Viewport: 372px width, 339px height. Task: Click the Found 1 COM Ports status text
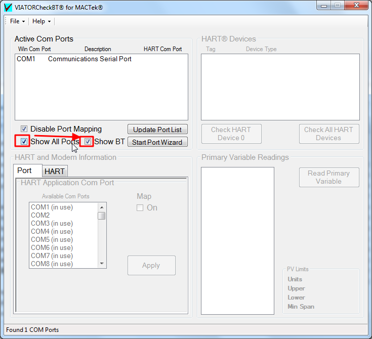[x=32, y=330]
